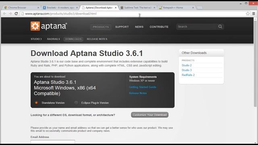This screenshot has height=145, width=258.
Task: Close the Notepad++ Home tab
Action: [x=193, y=8]
